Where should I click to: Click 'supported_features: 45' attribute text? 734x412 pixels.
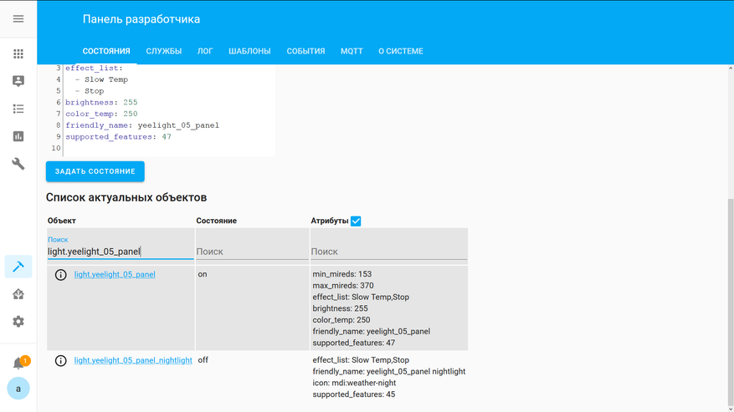pyautogui.click(x=354, y=394)
